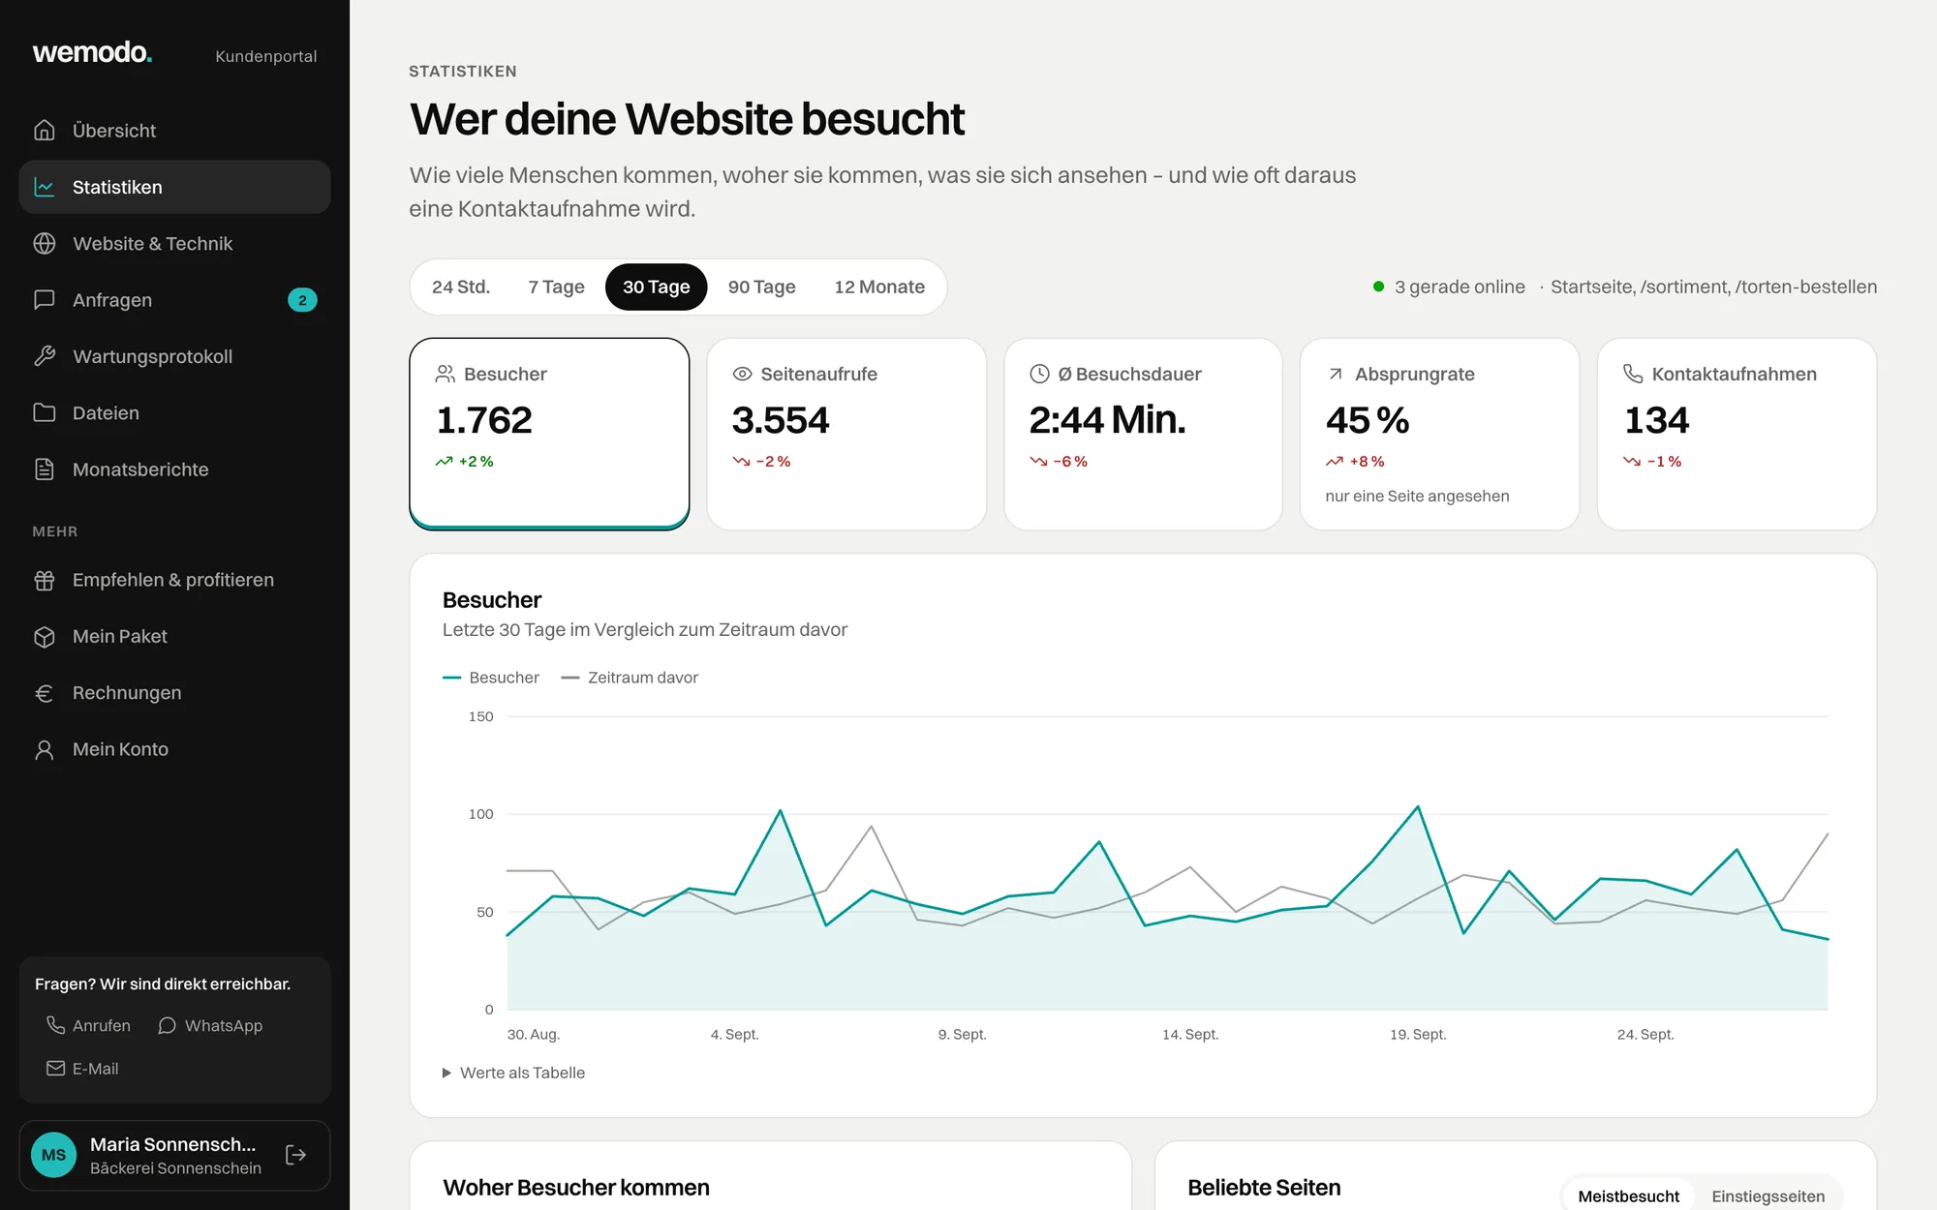Click the Anfragen badge showing 2
The width and height of the screenshot is (1937, 1210).
tap(302, 300)
